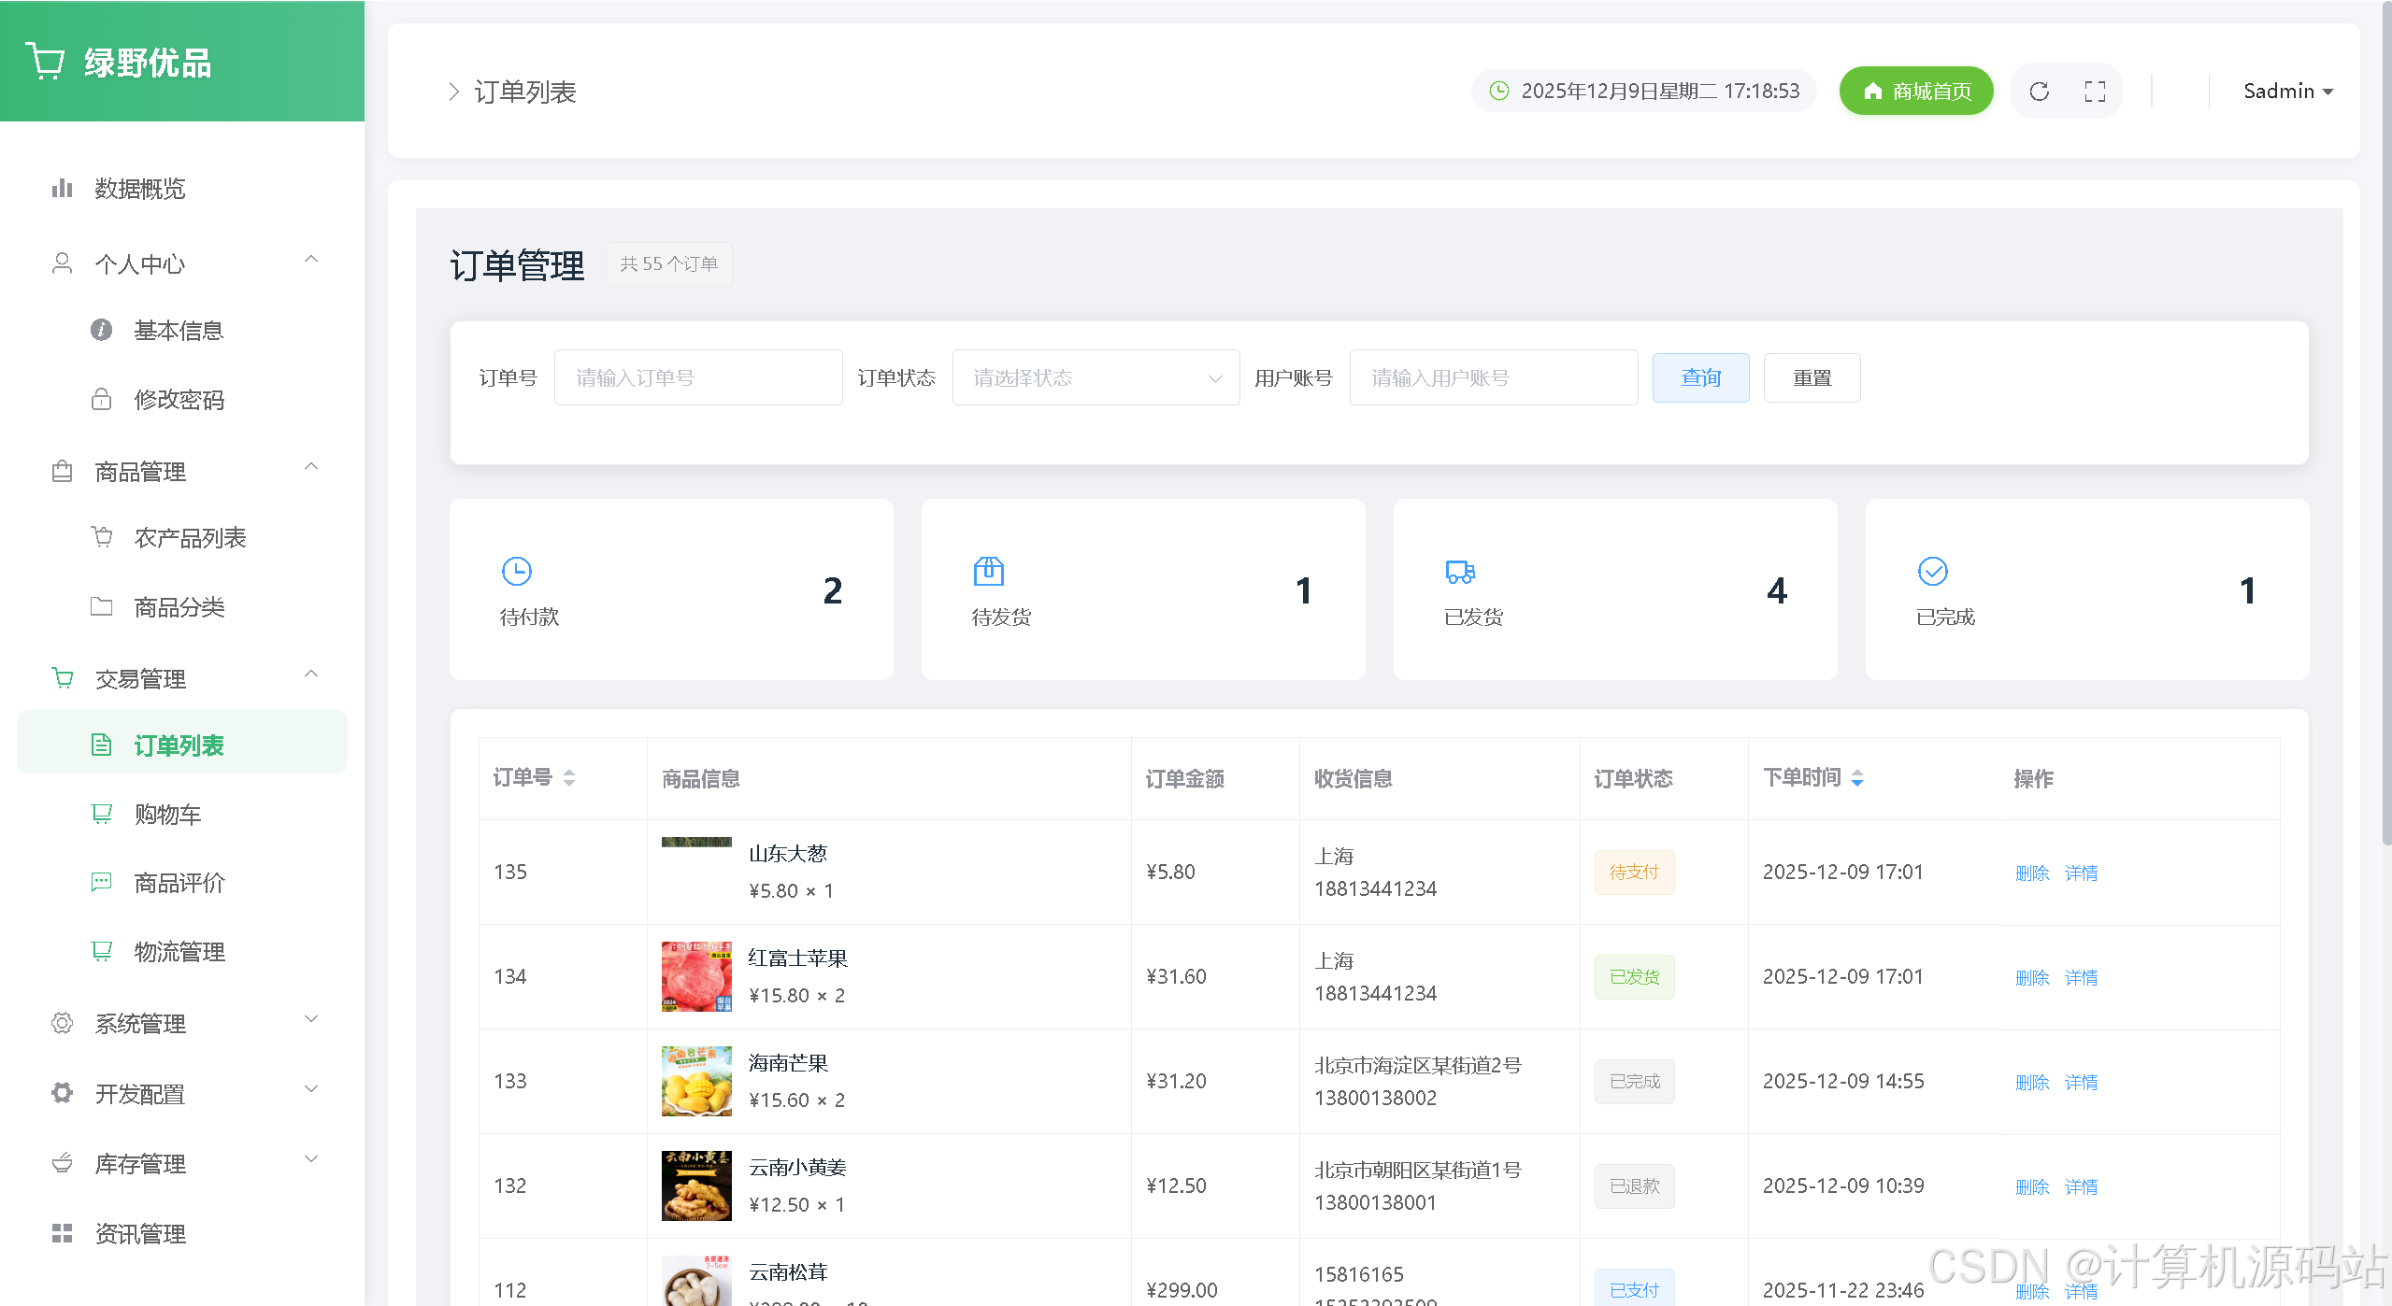Image resolution: width=2392 pixels, height=1306 pixels.
Task: Open the 订单状态 status dropdown
Action: pyautogui.click(x=1096, y=377)
